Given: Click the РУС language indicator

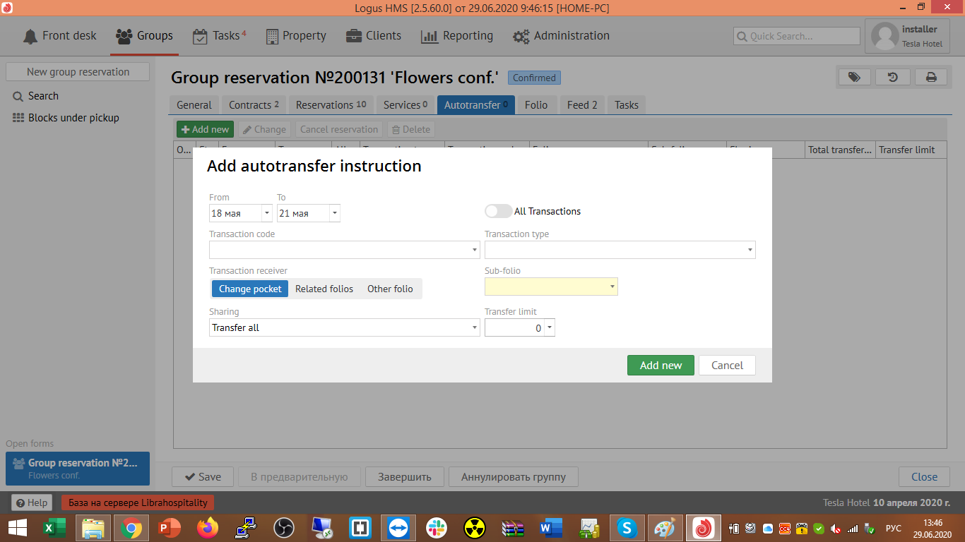Looking at the screenshot, I should (894, 528).
